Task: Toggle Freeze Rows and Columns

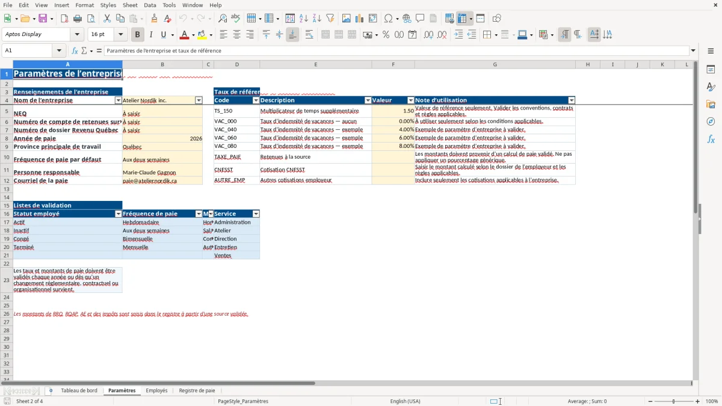Action: point(462,19)
